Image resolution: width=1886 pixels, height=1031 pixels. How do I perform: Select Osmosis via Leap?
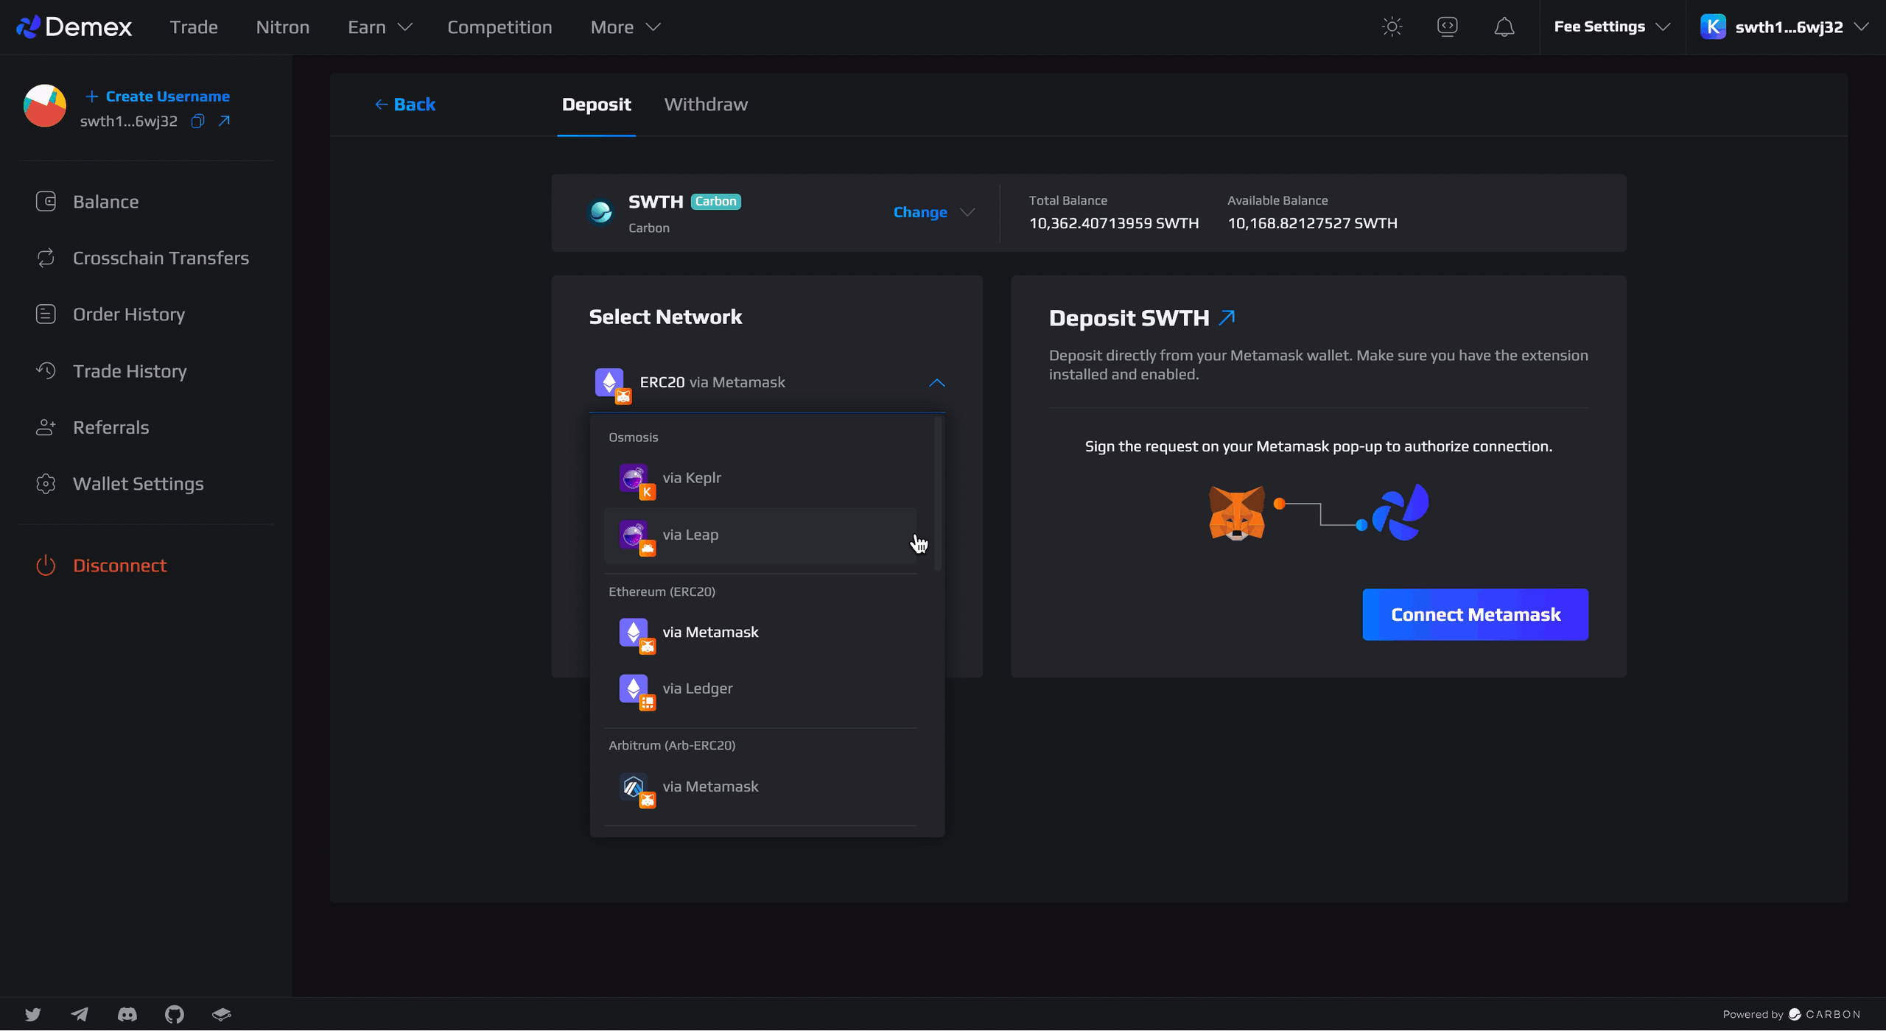coord(760,535)
